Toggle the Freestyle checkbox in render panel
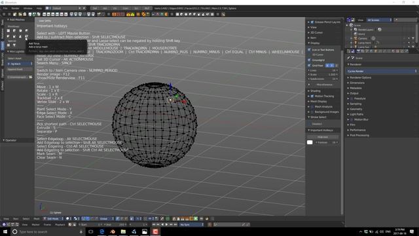This screenshot has width=419, height=236. click(352, 98)
